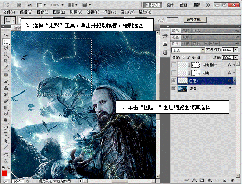Select the Brush tool

point(6,81)
